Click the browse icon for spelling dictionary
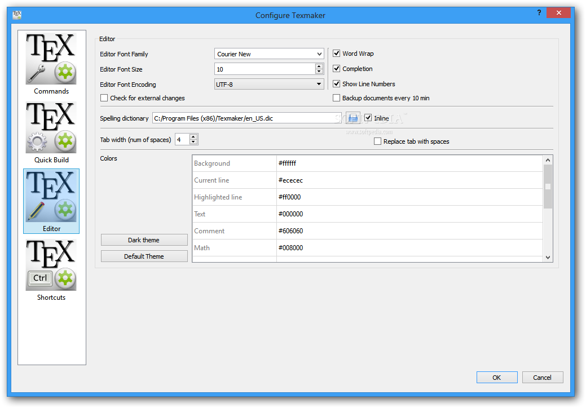Screen dimensions: 586x408 [x=353, y=118]
